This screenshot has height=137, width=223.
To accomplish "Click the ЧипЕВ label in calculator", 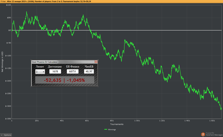I will point(89,66).
